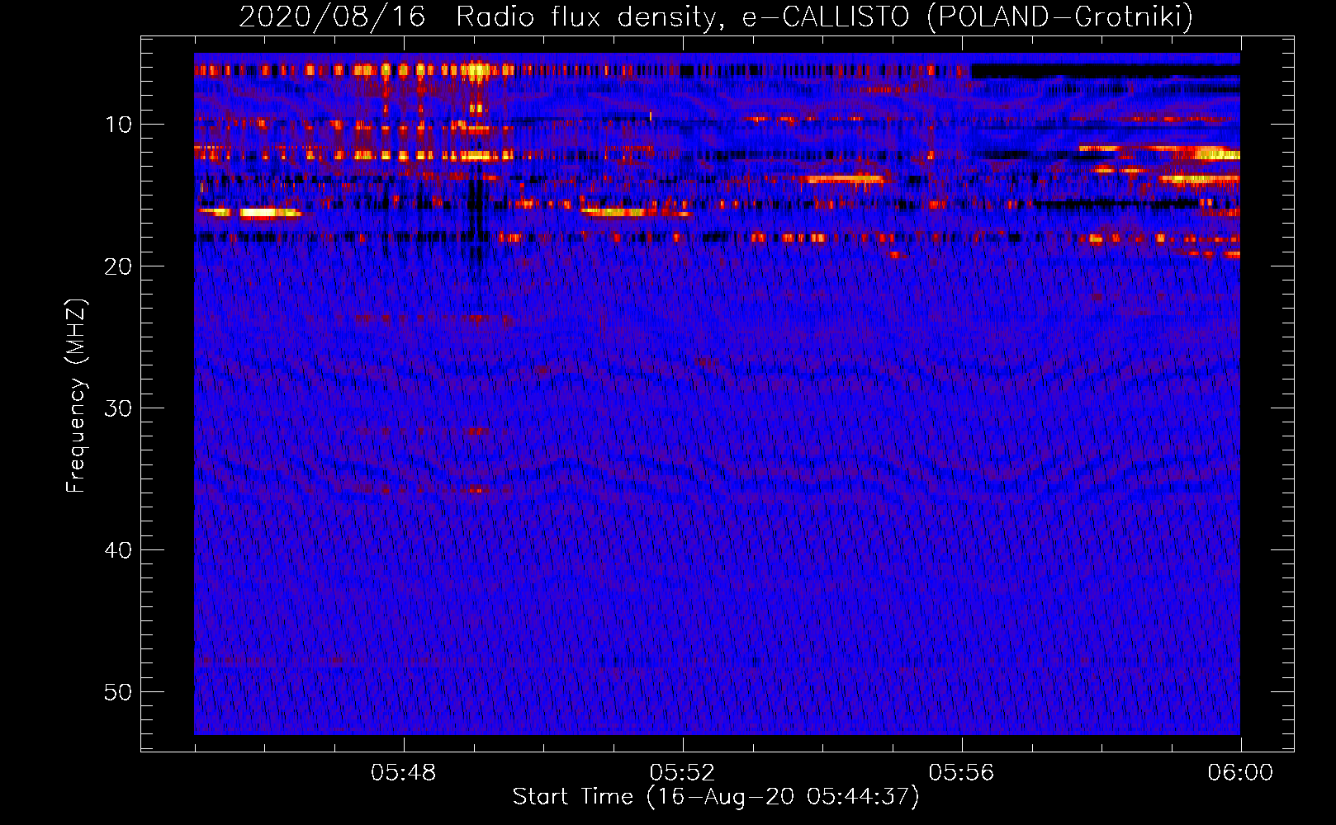Click the "Start Time (16-Aug-20 05:44:37)" label
This screenshot has height=825, width=1336.
(x=716, y=797)
